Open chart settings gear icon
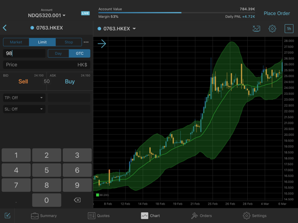Screen dimensions: 298x223 pos(272,29)
